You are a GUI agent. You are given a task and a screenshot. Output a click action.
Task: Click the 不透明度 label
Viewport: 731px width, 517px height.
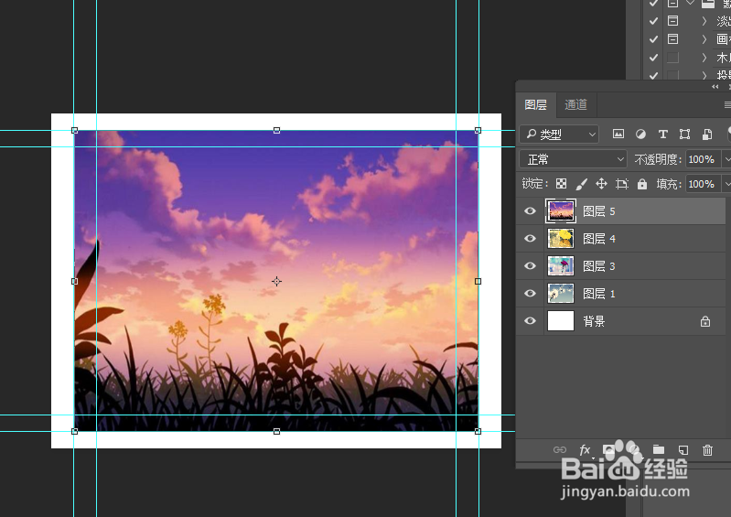[658, 159]
